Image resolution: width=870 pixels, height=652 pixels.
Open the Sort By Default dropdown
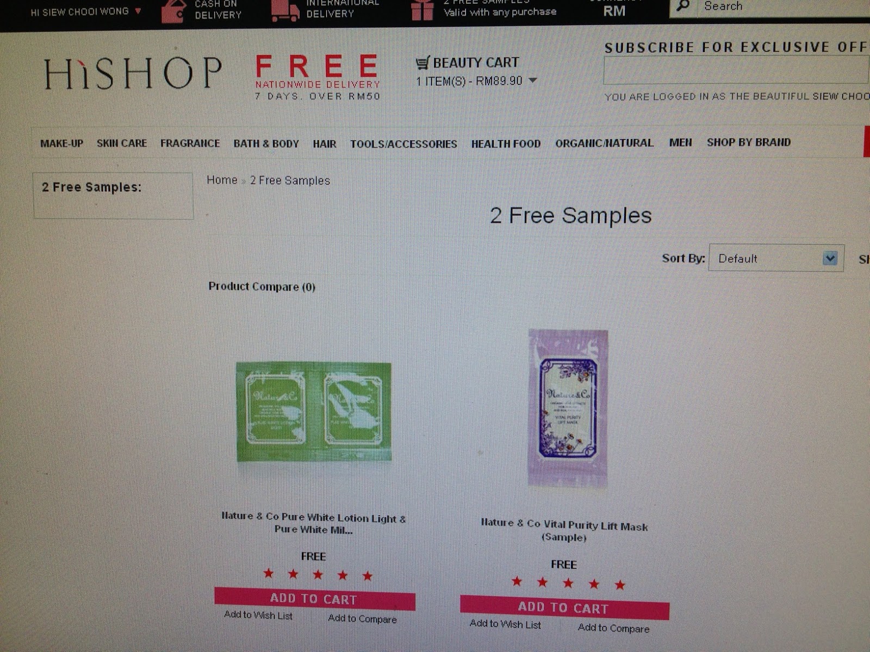[776, 258]
